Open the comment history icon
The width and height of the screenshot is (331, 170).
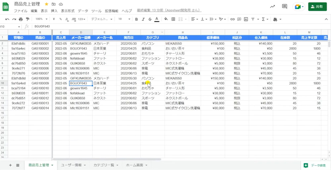pos(284,7)
